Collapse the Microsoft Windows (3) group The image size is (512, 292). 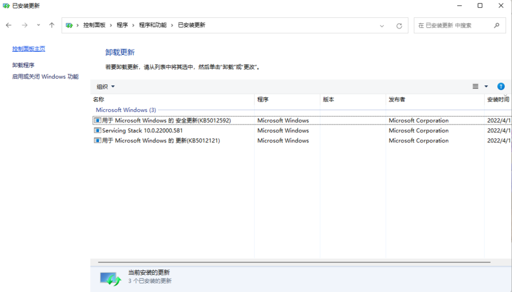(126, 110)
